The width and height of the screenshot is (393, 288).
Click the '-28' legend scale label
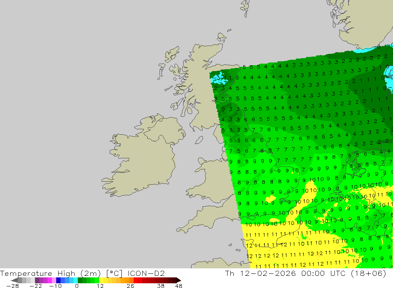click(12, 286)
